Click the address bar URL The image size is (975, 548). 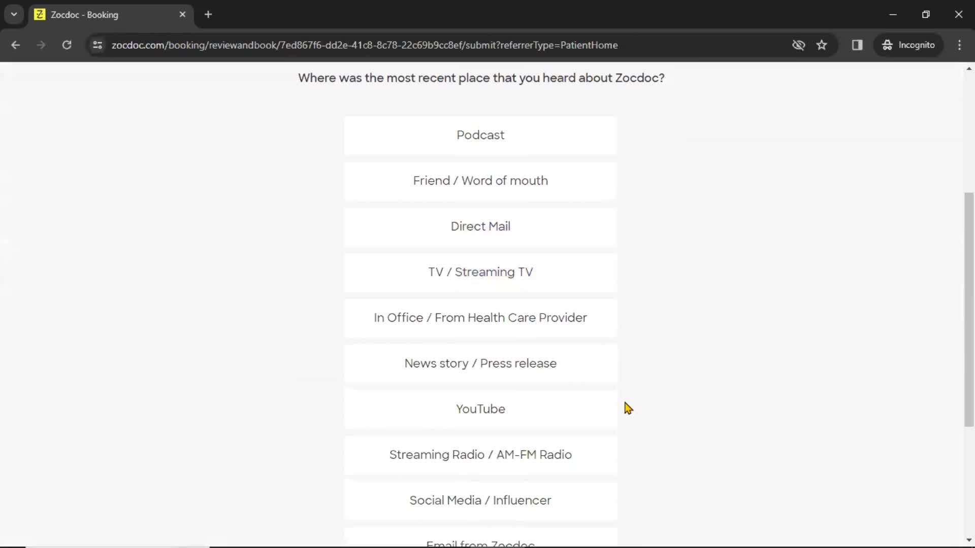pyautogui.click(x=365, y=45)
